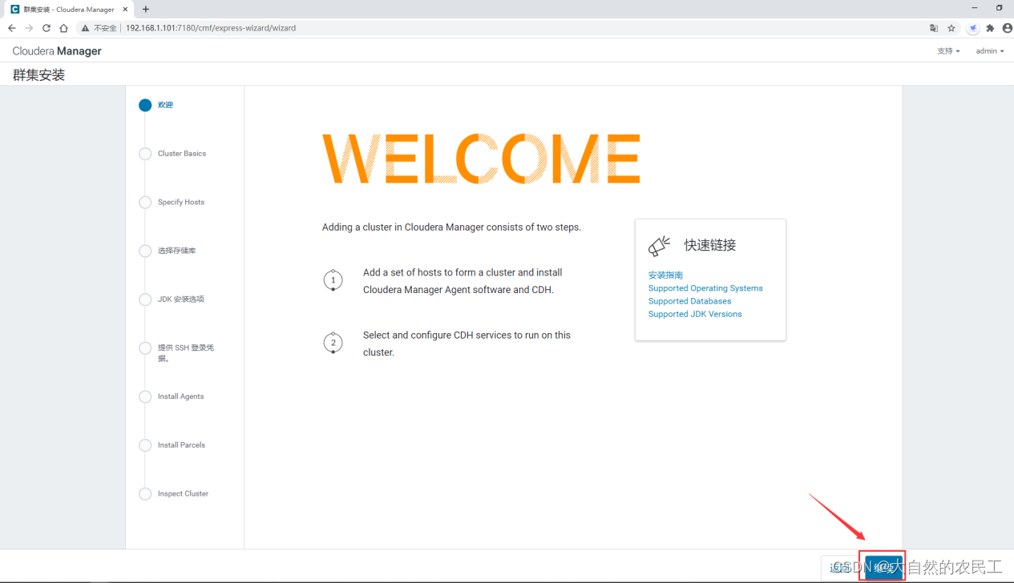Screen dimensions: 1014x583
Task: Click the step 1 circled number icon
Action: point(333,280)
